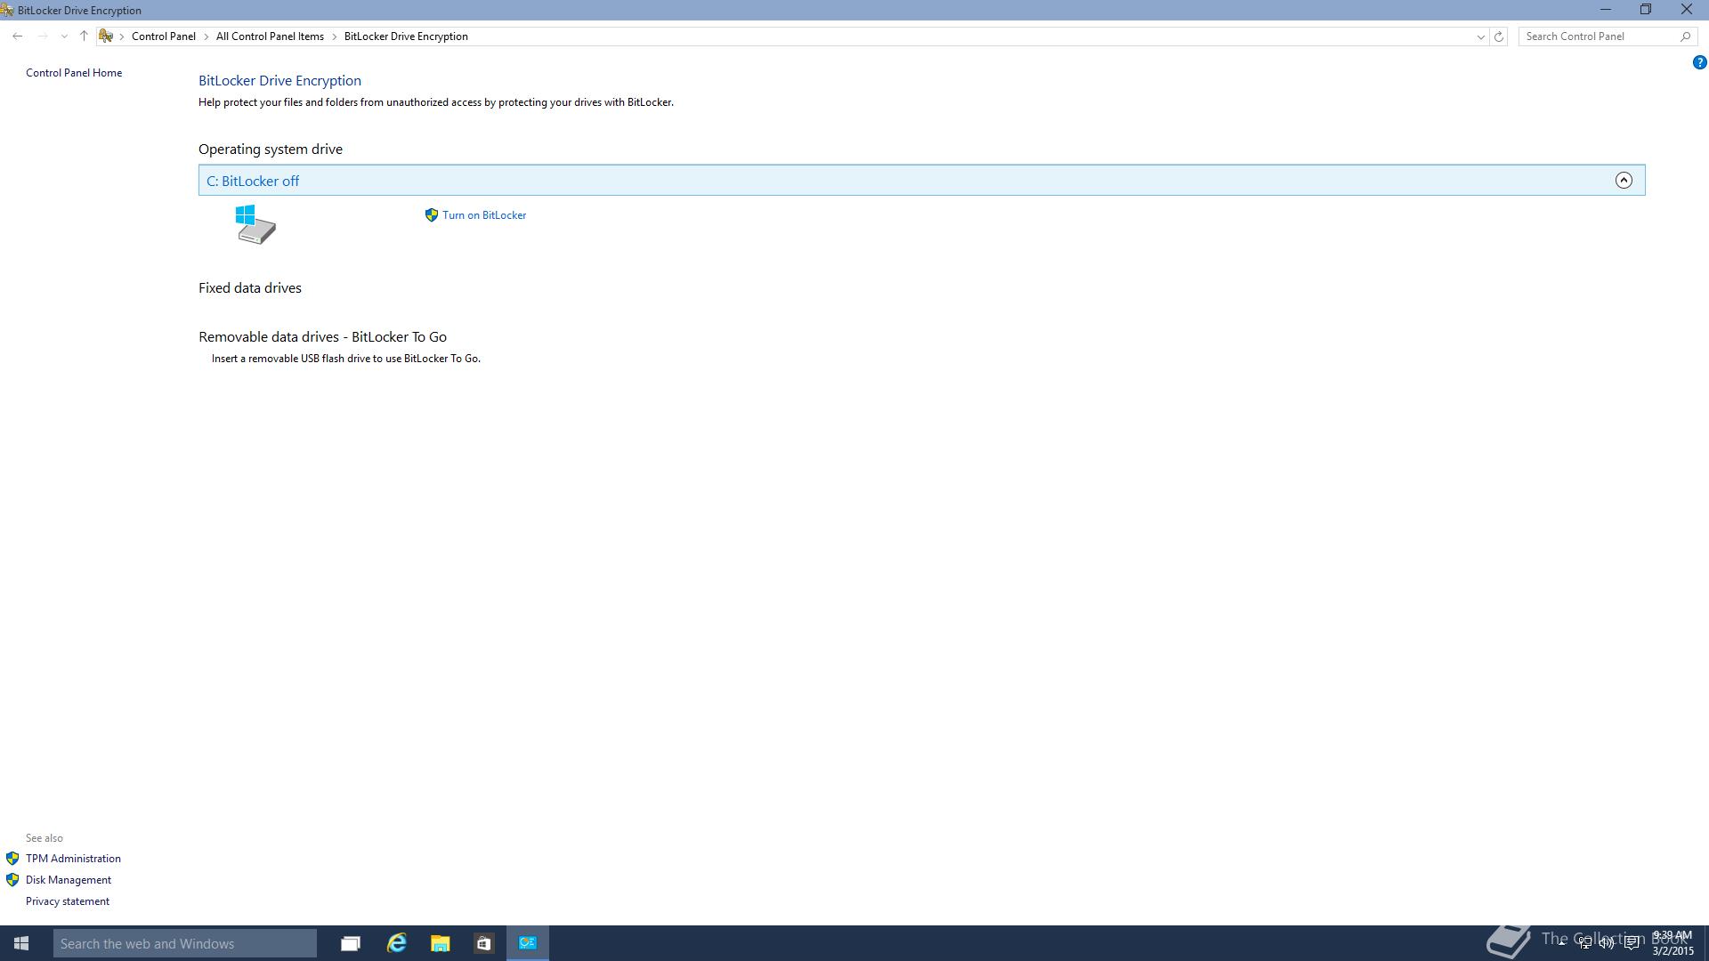Launch Internet Explorer from the taskbar

pyautogui.click(x=396, y=943)
